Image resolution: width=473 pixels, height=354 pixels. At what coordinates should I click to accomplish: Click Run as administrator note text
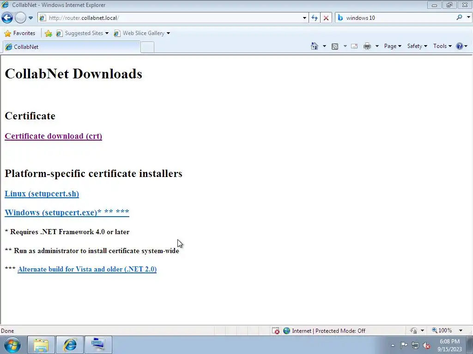click(92, 251)
